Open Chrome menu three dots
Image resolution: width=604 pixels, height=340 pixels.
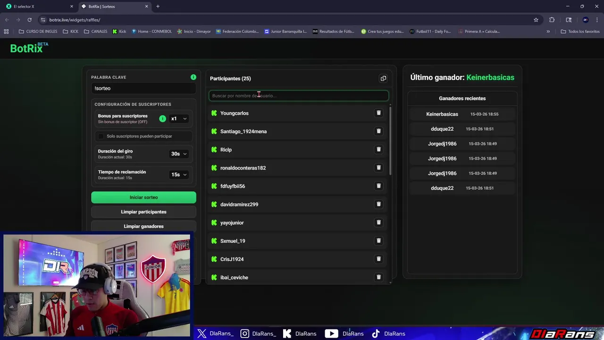tap(597, 20)
